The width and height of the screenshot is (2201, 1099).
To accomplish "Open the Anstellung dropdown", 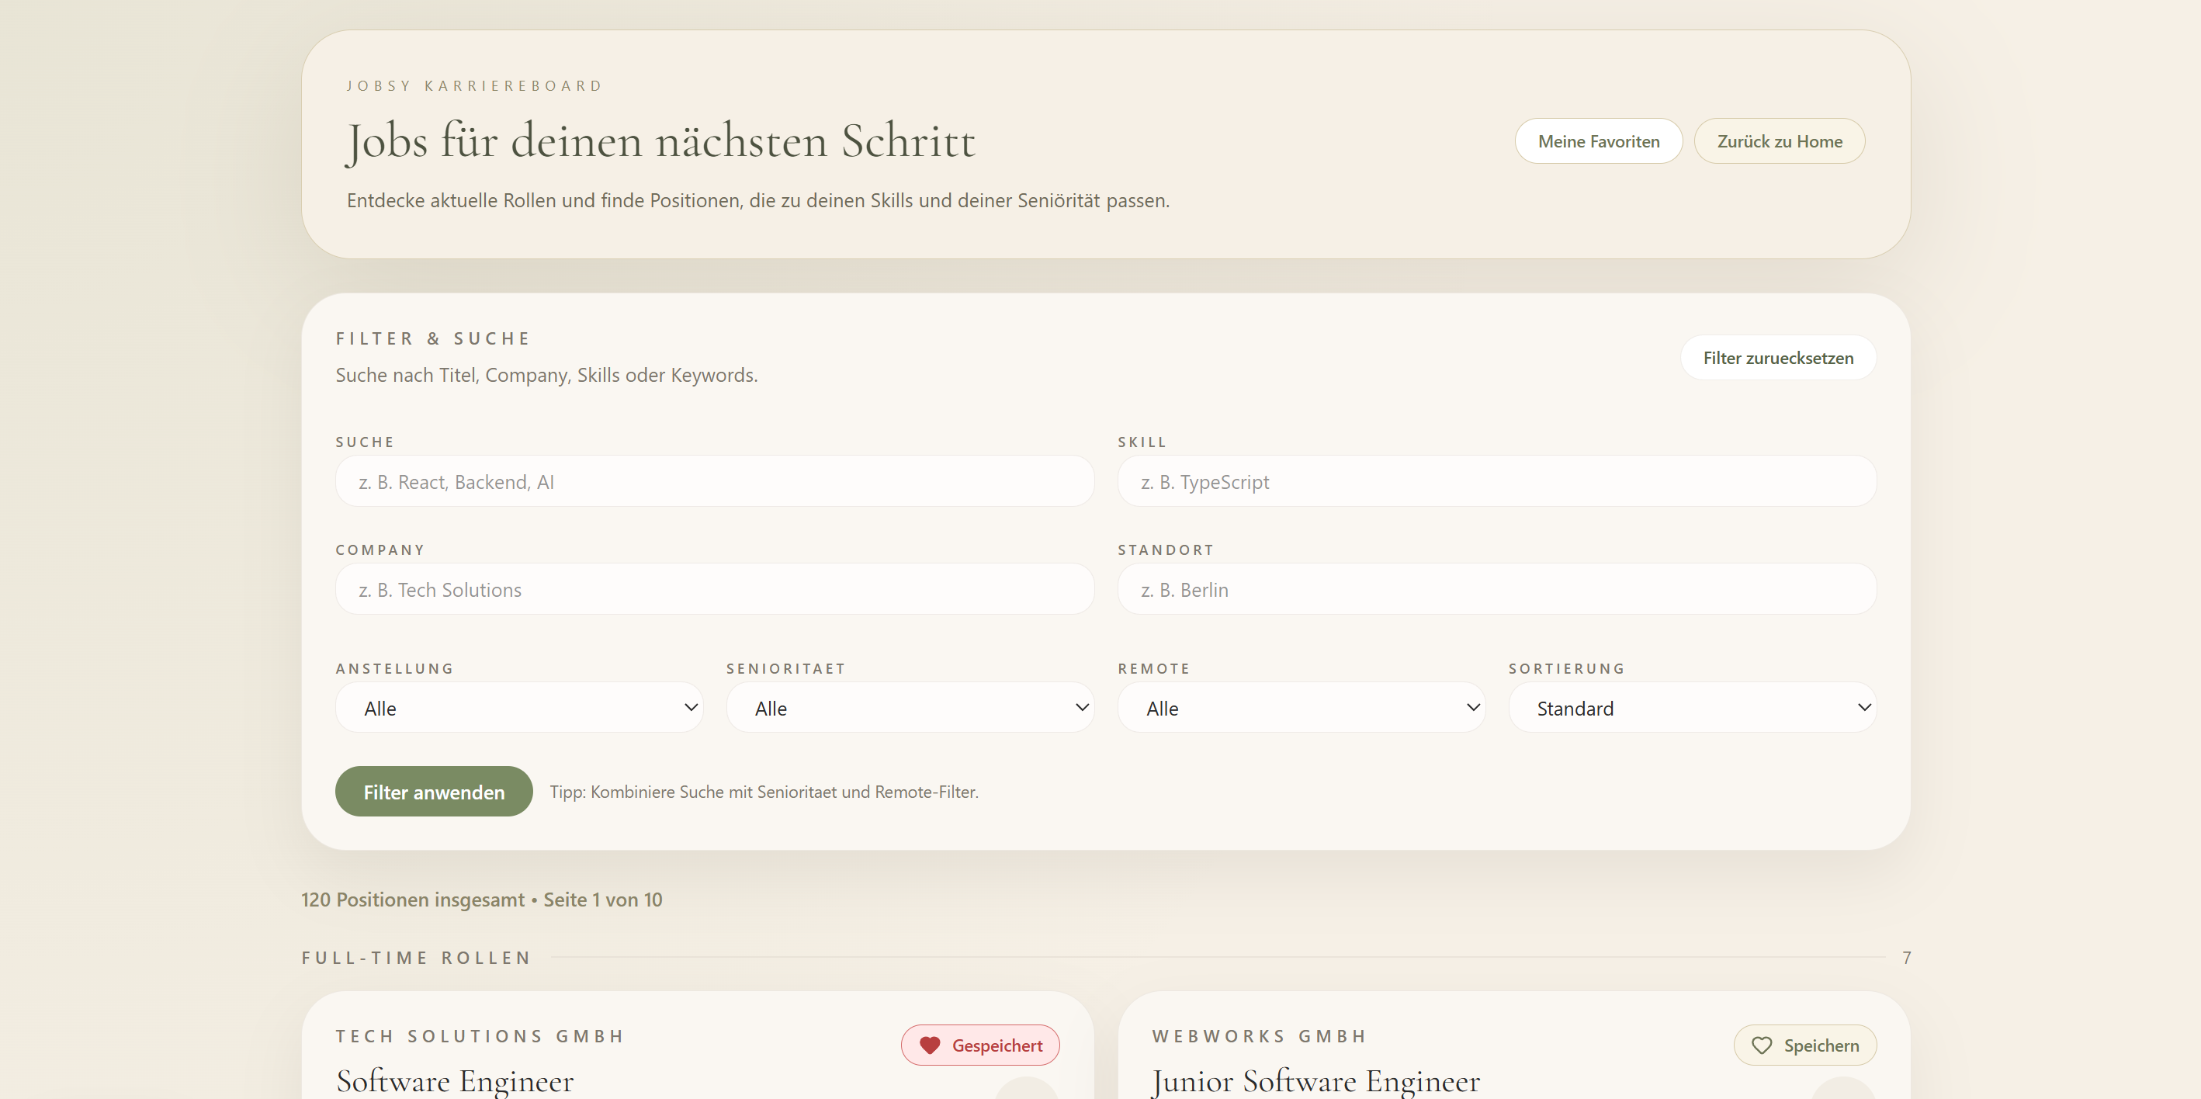I will [518, 708].
